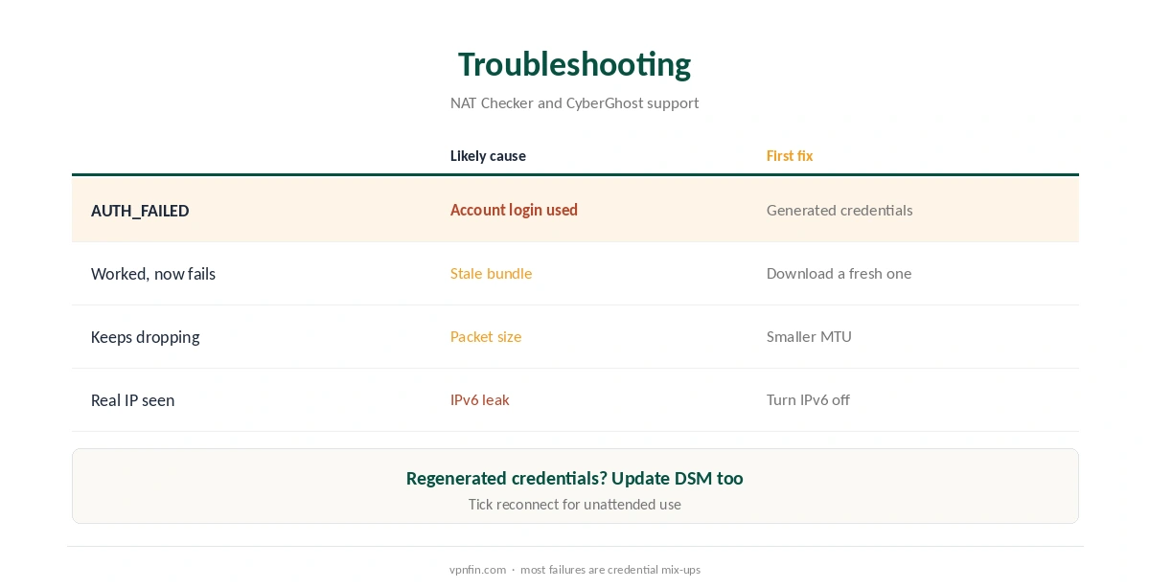This screenshot has width=1150, height=588.
Task: Click the 'IPv6 leak' cause
Action: pyautogui.click(x=479, y=399)
